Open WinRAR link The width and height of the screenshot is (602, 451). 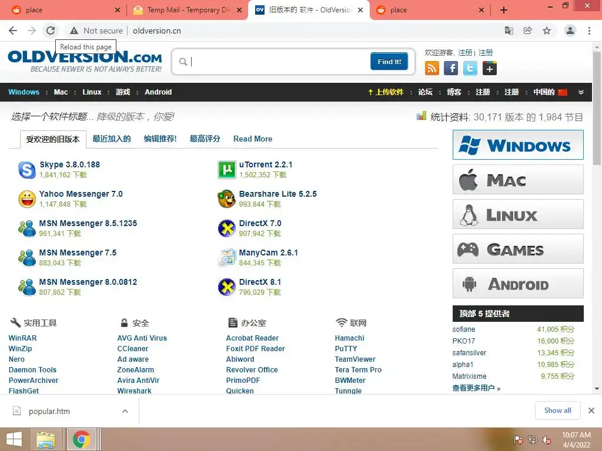[23, 338]
